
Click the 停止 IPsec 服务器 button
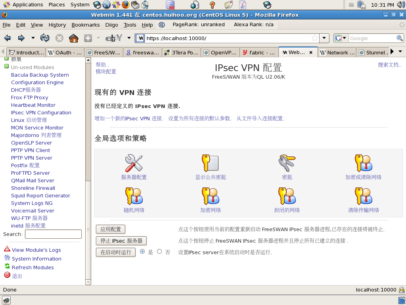(121, 241)
